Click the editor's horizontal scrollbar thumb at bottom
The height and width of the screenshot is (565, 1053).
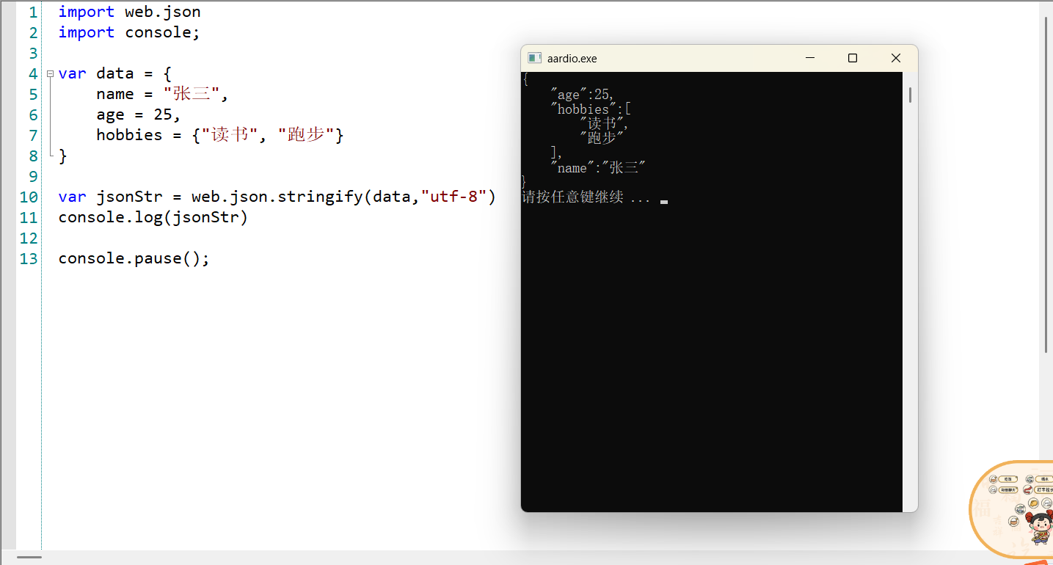pyautogui.click(x=28, y=558)
